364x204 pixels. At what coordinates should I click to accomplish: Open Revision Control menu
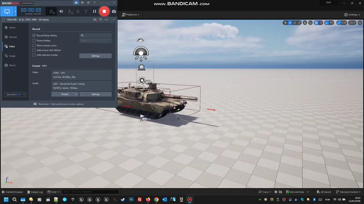348,192
